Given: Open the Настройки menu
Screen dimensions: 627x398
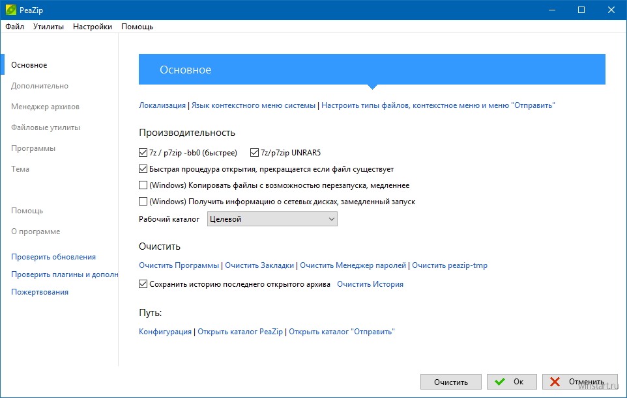Looking at the screenshot, I should (x=93, y=27).
